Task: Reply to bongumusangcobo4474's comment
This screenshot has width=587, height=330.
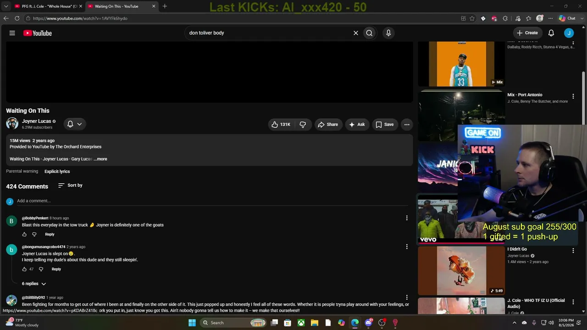Action: (56, 269)
